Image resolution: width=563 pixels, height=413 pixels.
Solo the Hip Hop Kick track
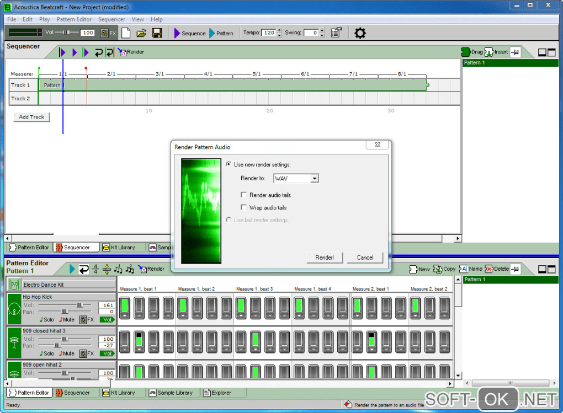pyautogui.click(x=47, y=319)
